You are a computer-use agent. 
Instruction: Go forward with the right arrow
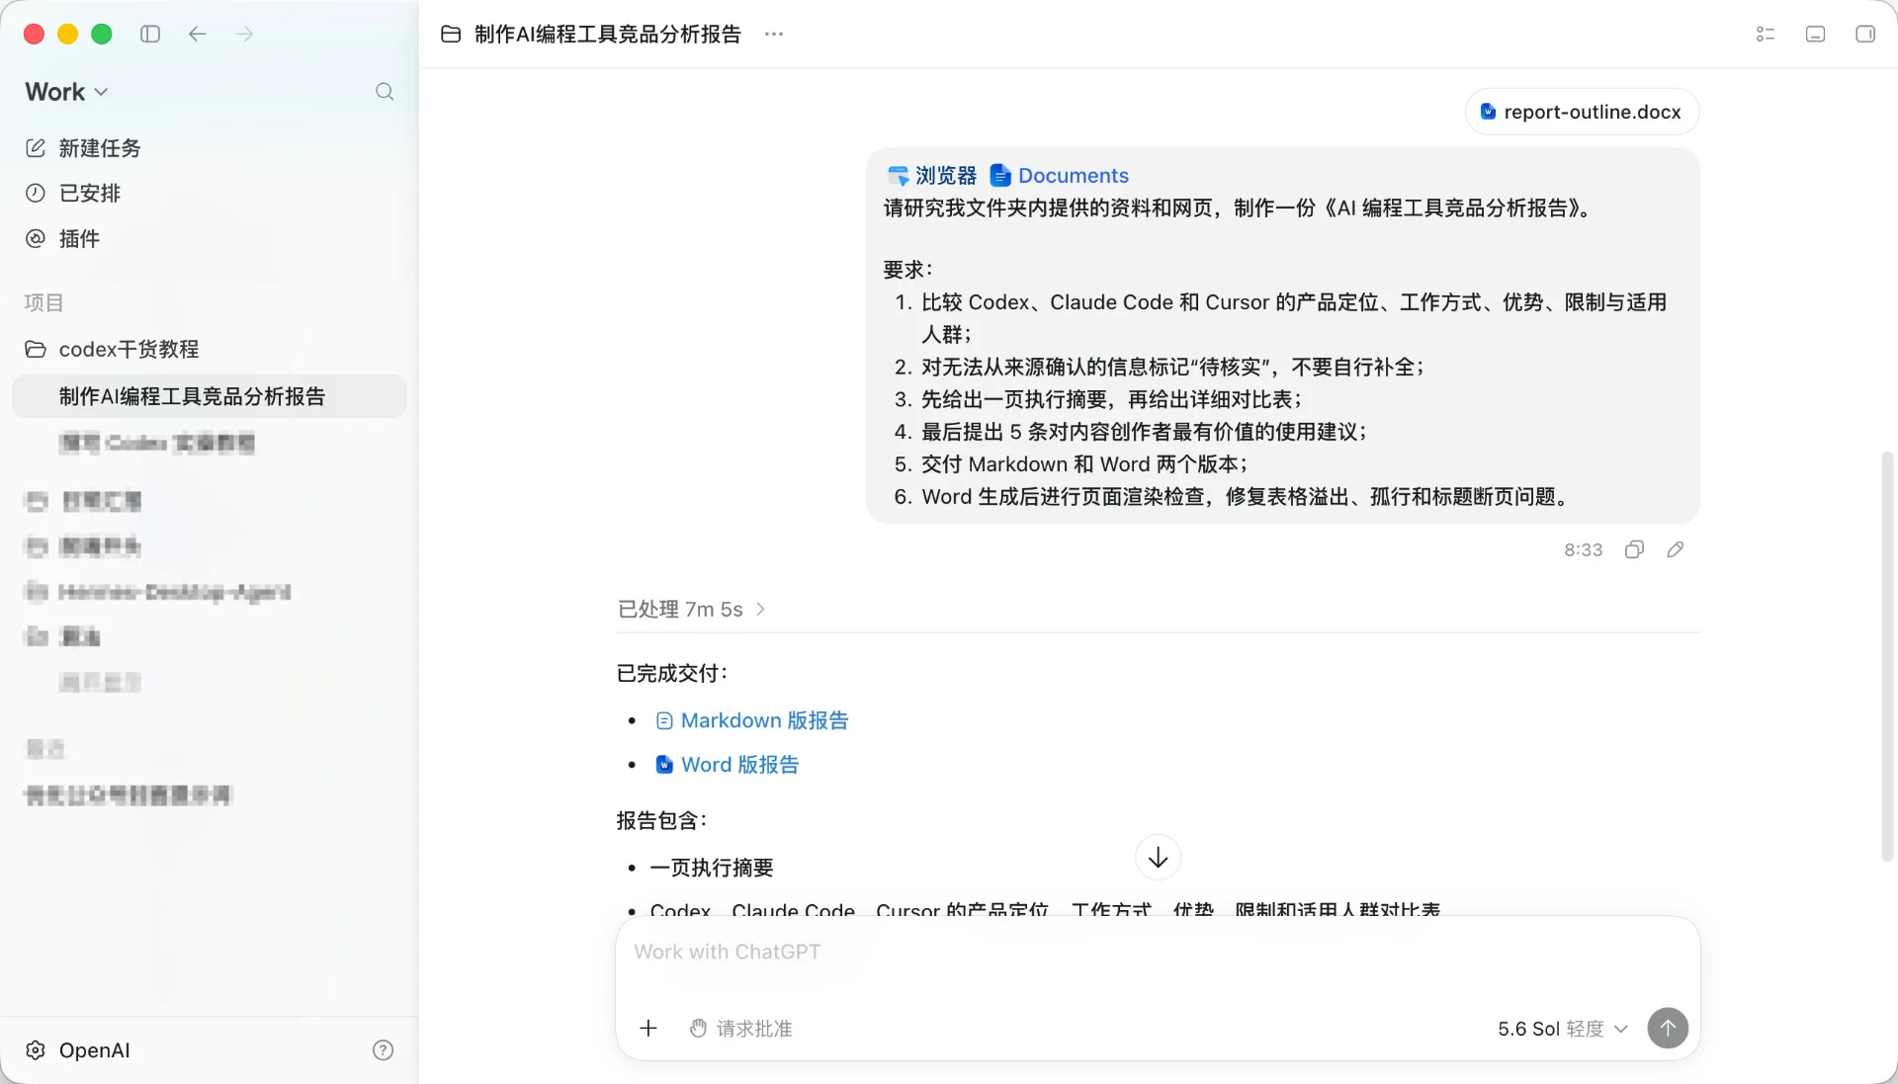[245, 34]
